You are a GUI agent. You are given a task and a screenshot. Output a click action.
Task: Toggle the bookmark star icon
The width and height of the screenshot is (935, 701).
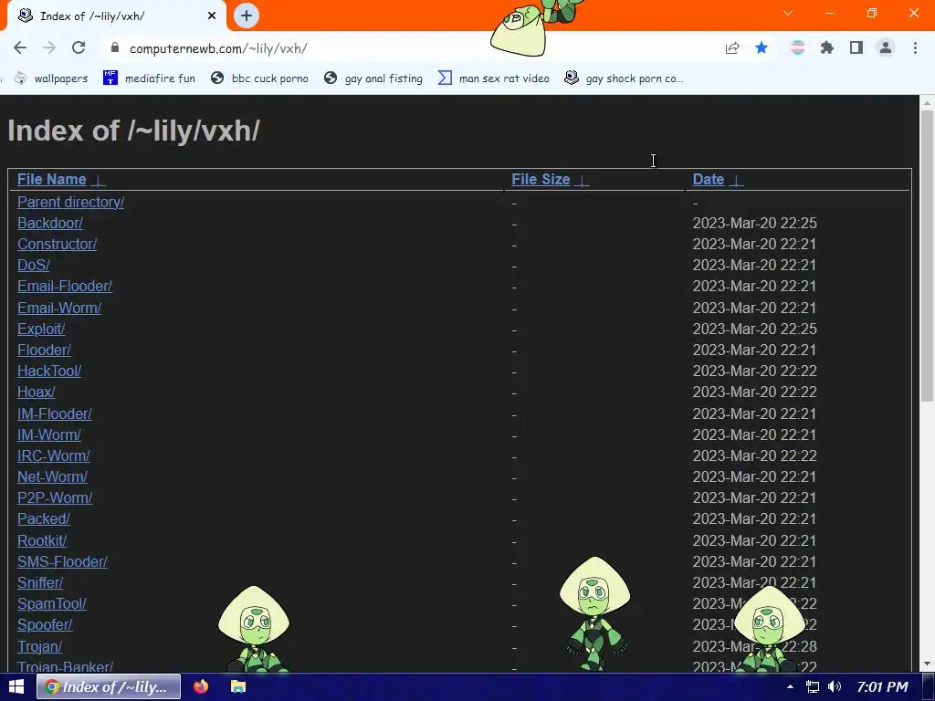click(762, 47)
